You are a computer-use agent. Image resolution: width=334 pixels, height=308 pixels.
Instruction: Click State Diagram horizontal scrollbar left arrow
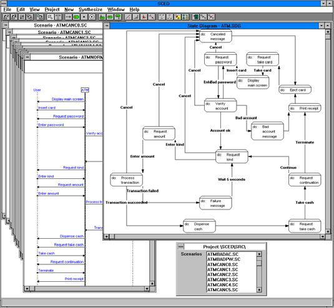coord(107,236)
